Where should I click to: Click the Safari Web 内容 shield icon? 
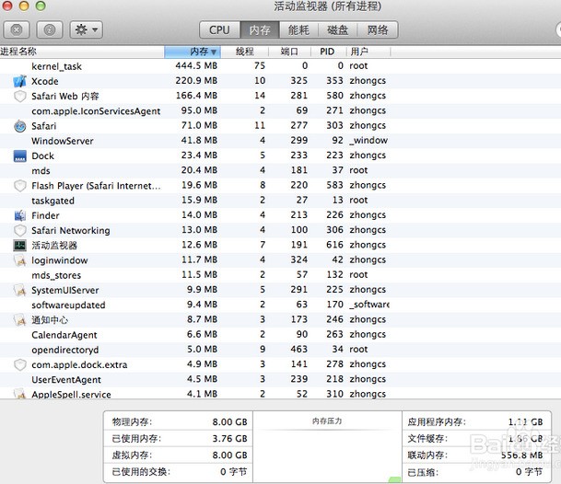point(20,96)
